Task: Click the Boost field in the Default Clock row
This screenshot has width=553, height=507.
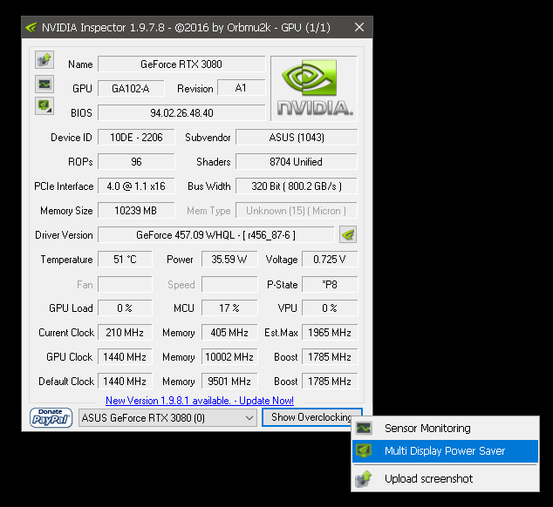Action: (330, 382)
